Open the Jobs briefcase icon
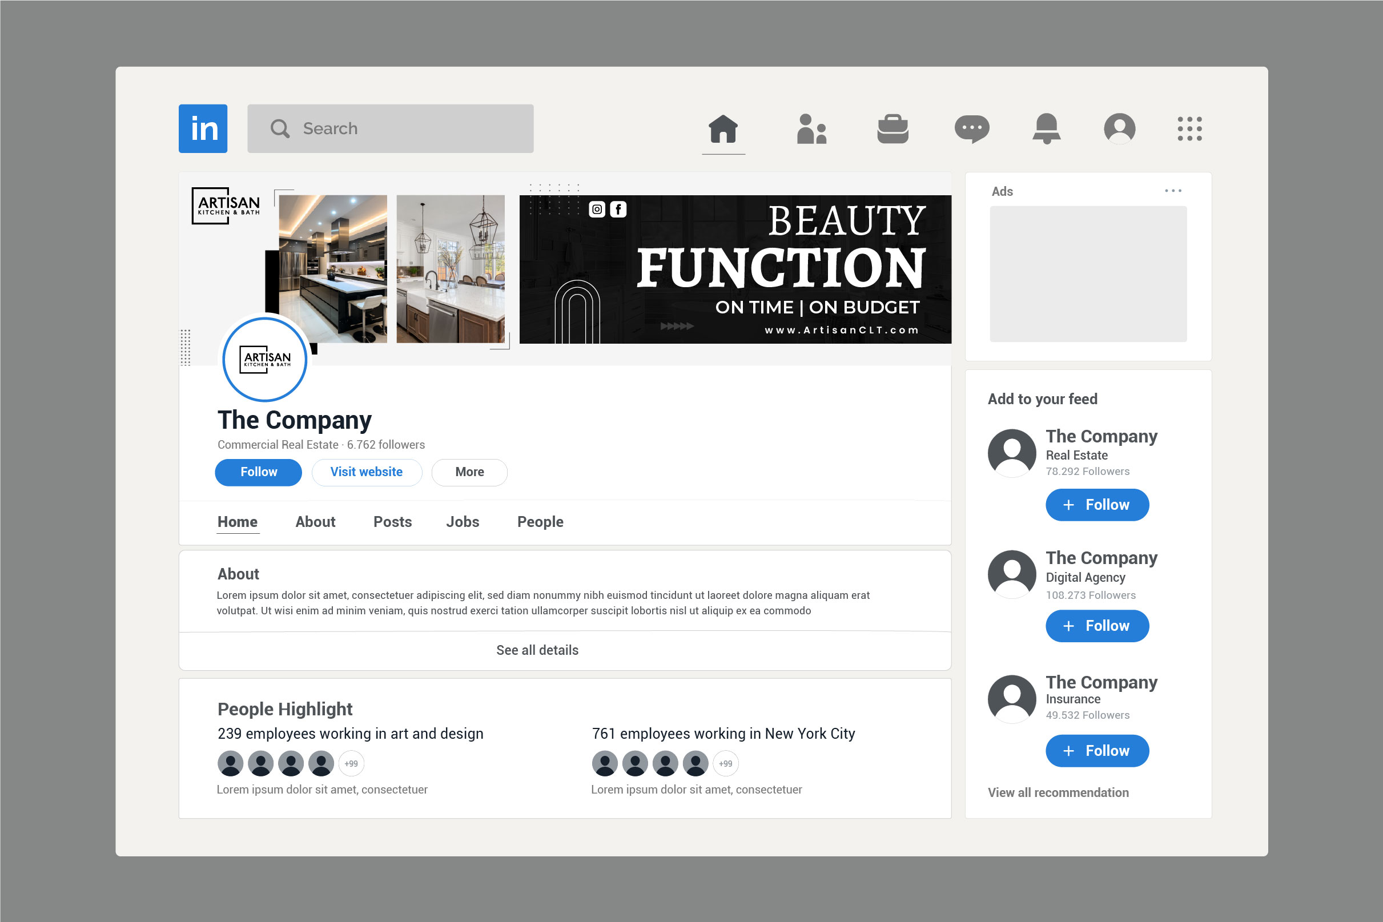 pyautogui.click(x=892, y=128)
